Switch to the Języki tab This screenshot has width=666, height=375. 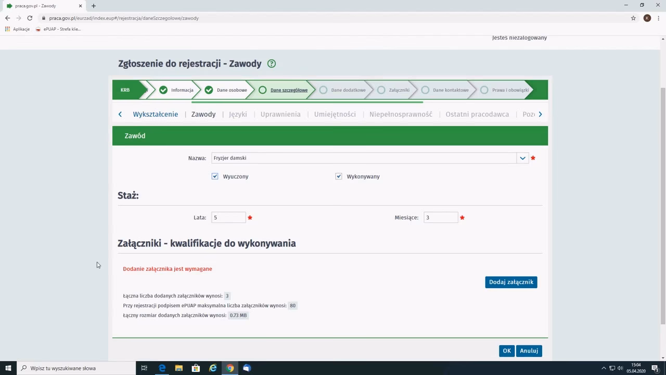coord(238,114)
